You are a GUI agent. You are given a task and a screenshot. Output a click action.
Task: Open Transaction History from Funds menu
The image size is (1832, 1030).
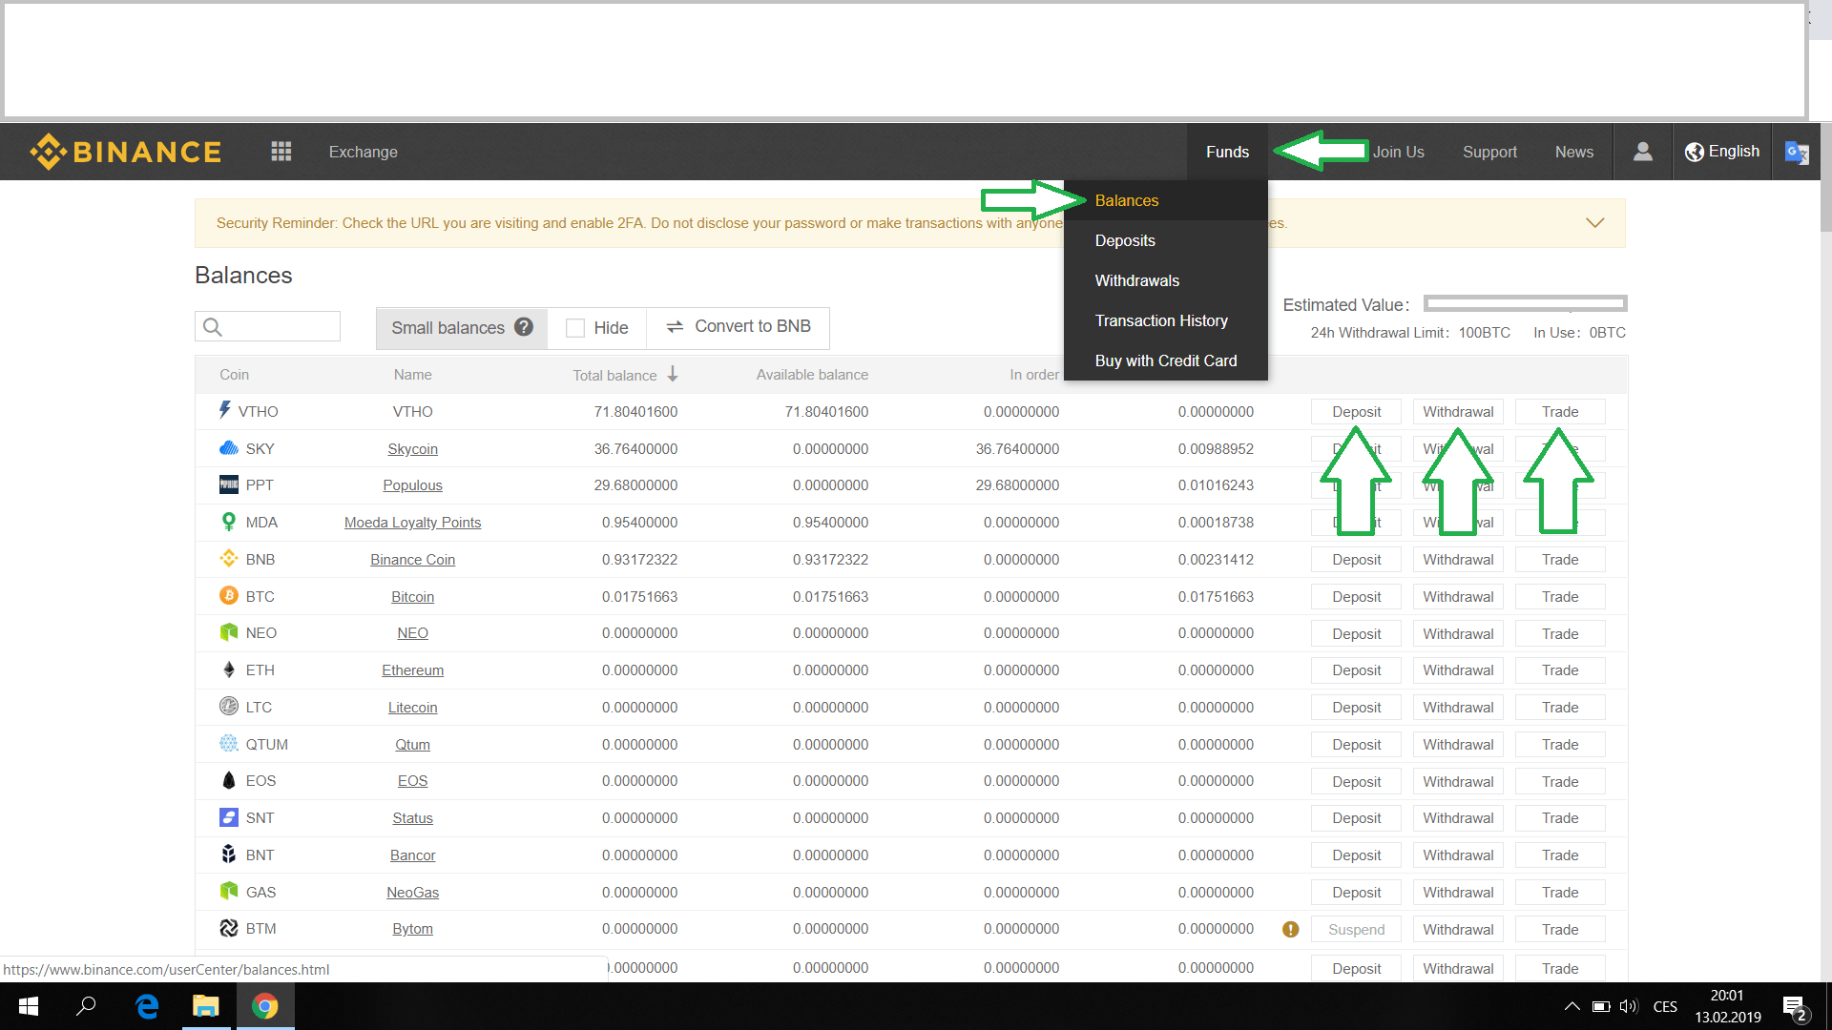(x=1166, y=320)
